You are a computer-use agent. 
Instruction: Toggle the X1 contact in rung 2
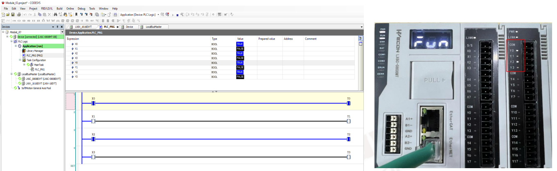pos(93,121)
